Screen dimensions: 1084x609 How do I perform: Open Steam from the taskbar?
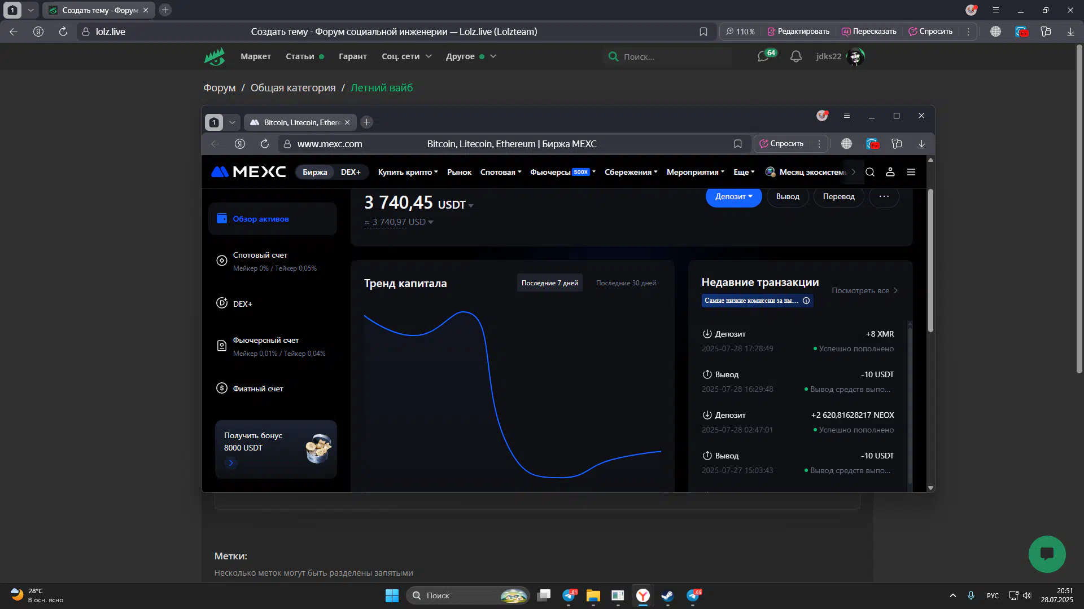pos(667,595)
